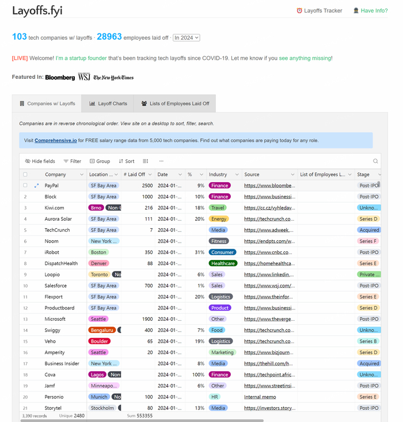The image size is (403, 422).
Task: Open the three-dot more options menu
Action: (x=161, y=161)
